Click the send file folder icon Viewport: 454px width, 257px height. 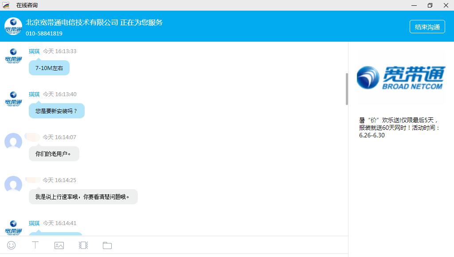pos(107,245)
